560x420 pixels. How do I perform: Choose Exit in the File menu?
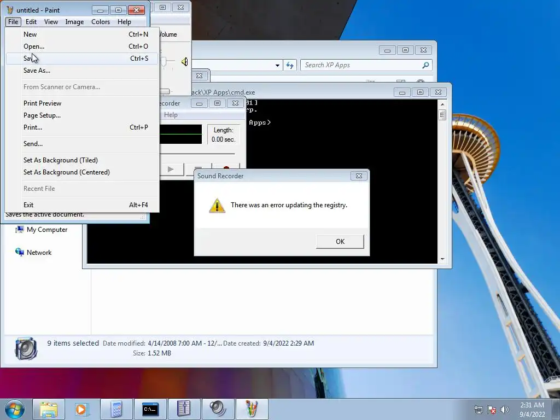pyautogui.click(x=82, y=205)
